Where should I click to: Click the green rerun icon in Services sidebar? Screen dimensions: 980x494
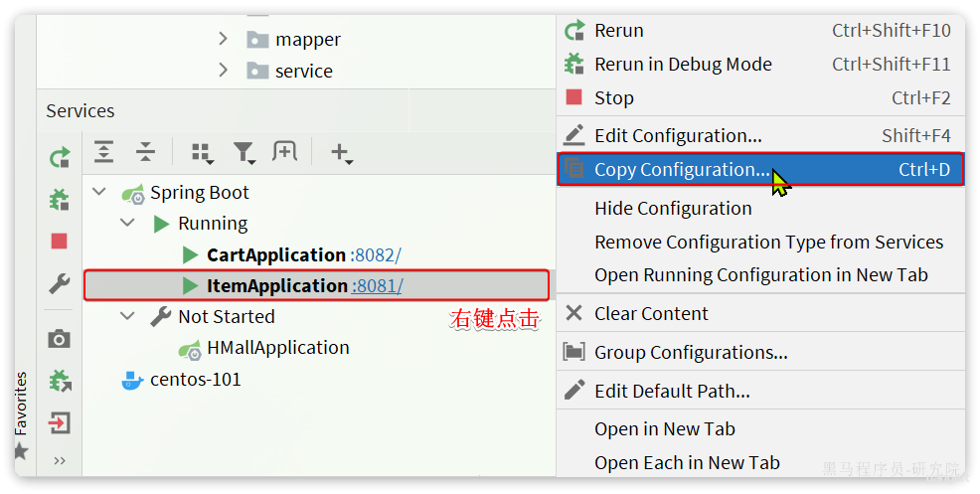[60, 157]
